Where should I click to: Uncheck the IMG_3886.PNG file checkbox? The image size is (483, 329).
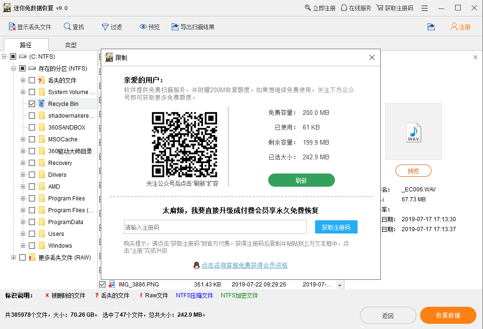coord(103,285)
